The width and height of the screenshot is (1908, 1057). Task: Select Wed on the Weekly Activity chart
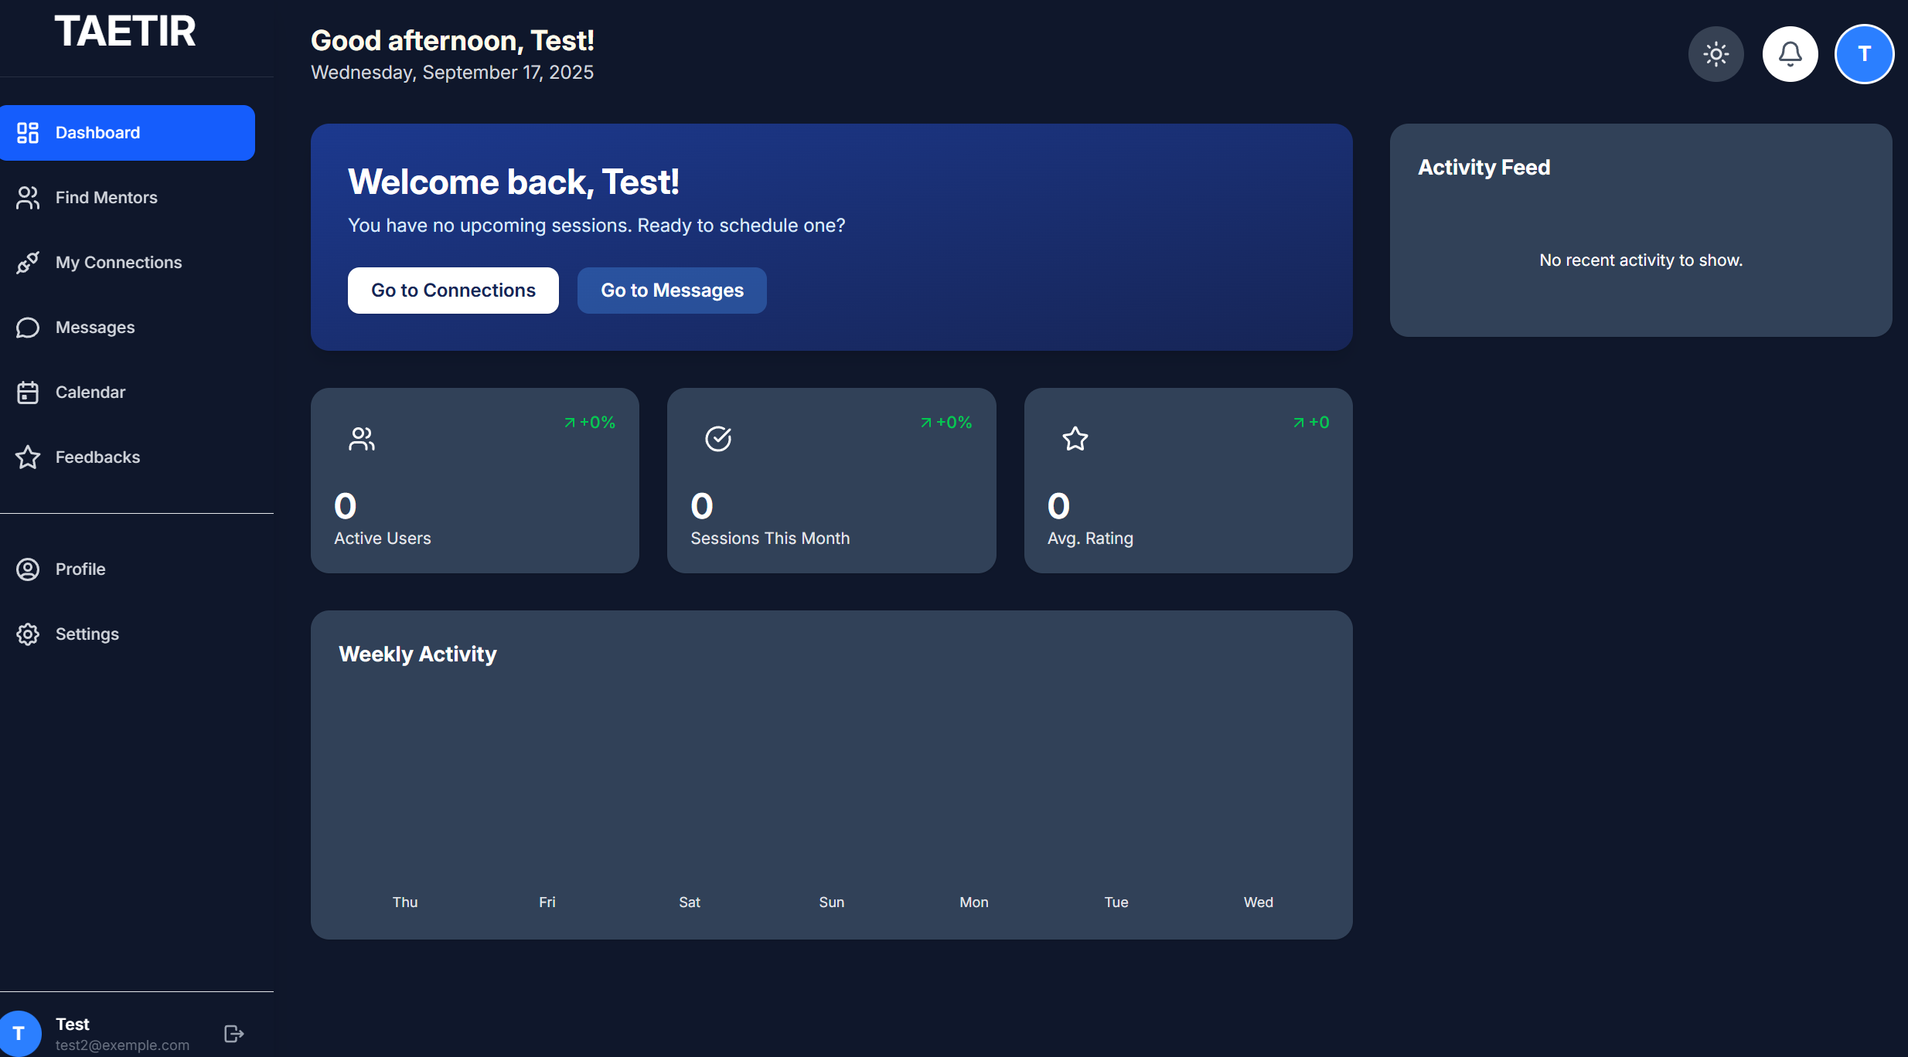[x=1258, y=902]
